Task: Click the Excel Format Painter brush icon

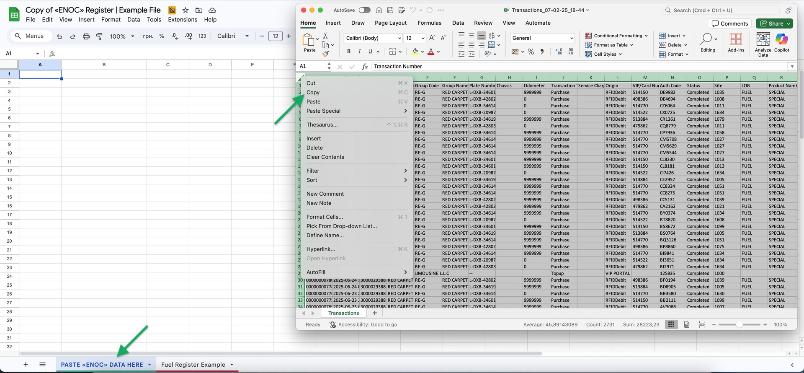Action: (x=326, y=54)
